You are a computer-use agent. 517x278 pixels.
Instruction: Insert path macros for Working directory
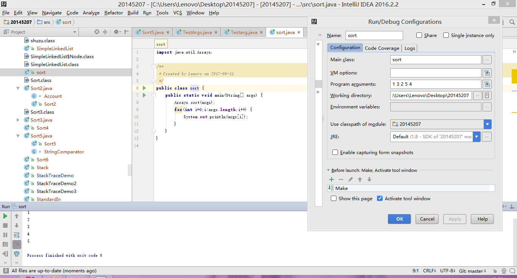487,96
